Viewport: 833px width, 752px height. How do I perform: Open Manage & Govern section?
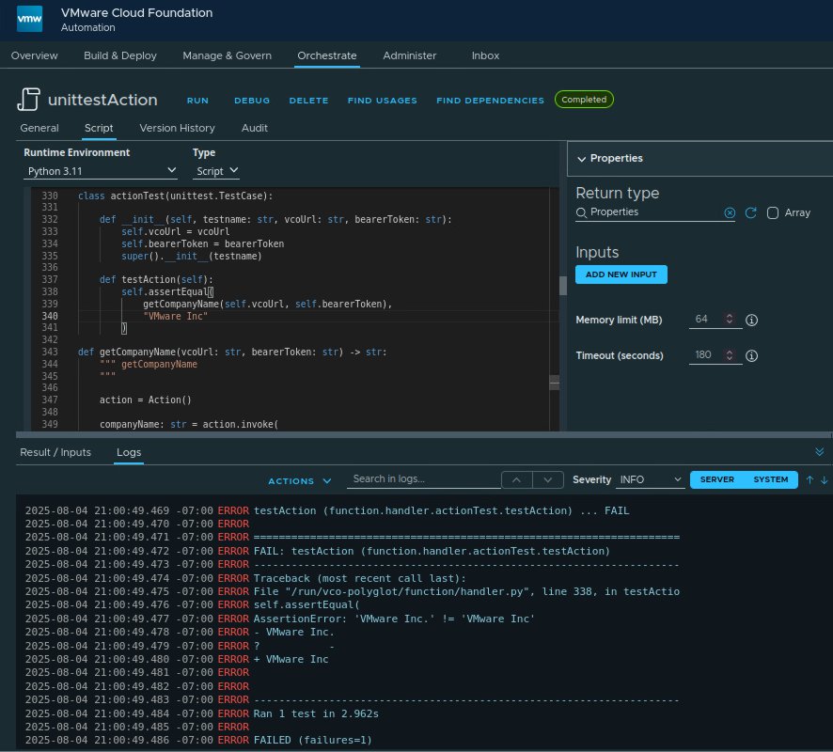[x=227, y=55]
